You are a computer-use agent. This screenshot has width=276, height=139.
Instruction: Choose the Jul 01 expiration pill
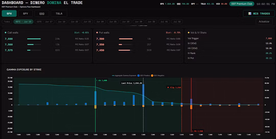164,22
